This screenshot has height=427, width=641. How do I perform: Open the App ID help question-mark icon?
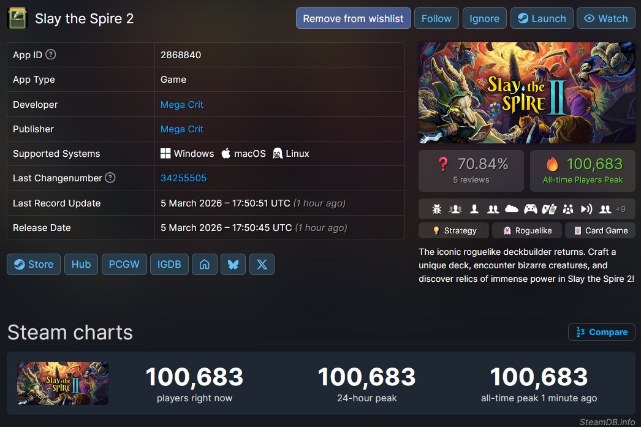pos(51,55)
